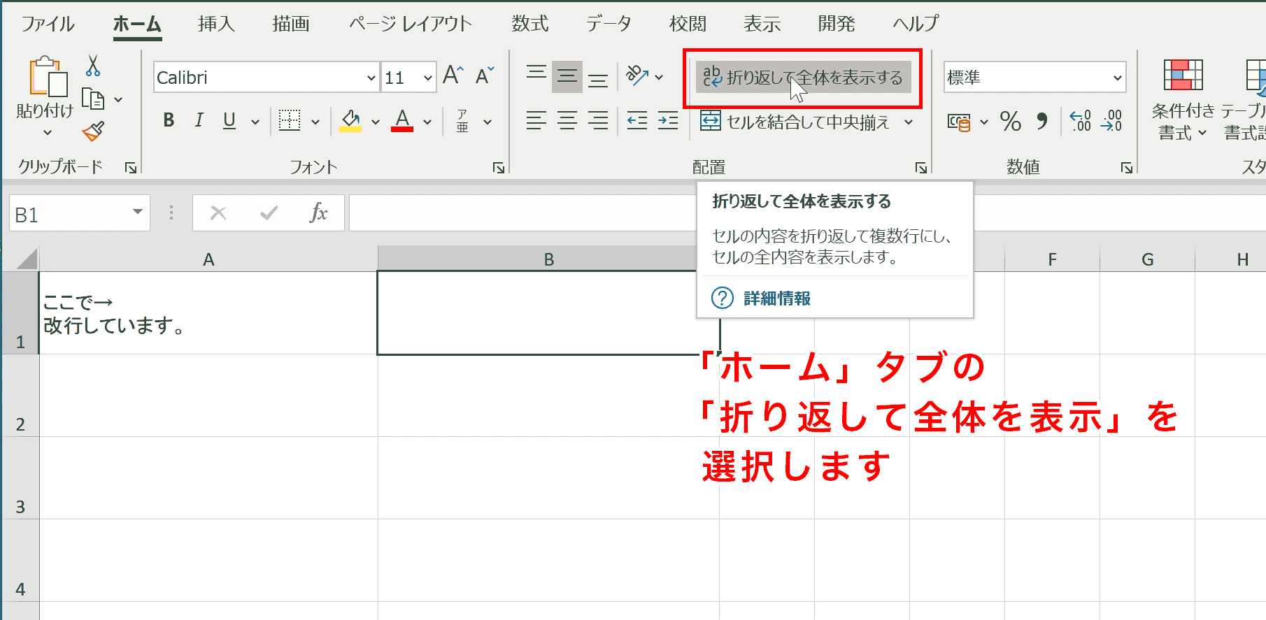Switch to the ページ レイアウト tab

coord(411,24)
